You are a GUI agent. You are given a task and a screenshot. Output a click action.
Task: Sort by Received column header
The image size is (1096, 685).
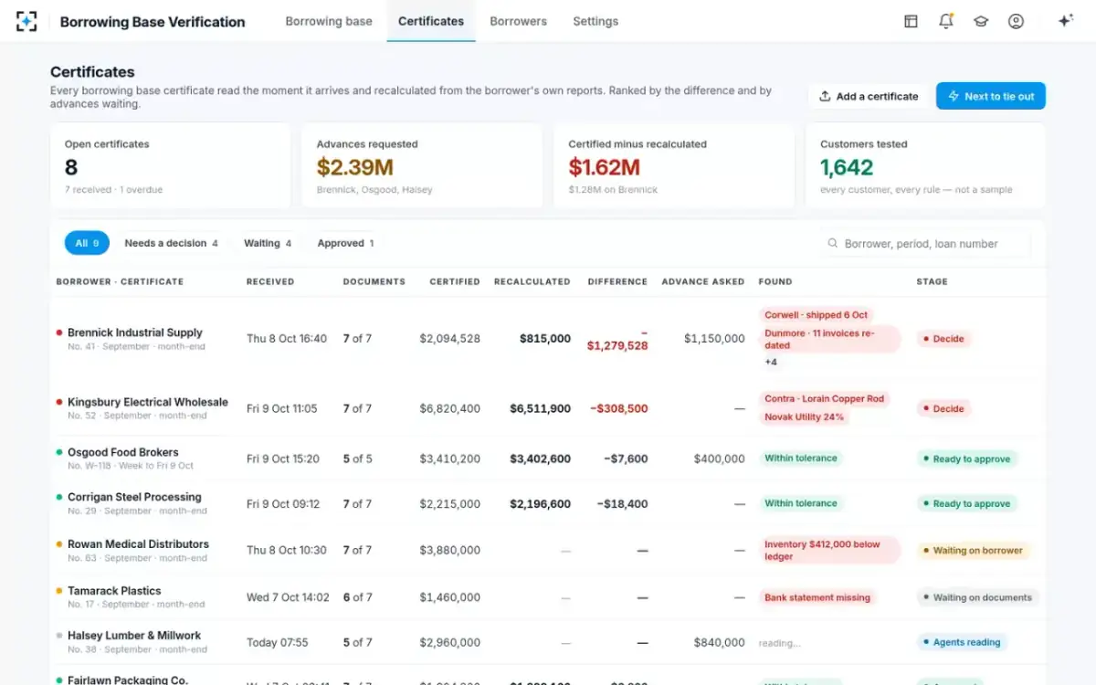coord(270,281)
